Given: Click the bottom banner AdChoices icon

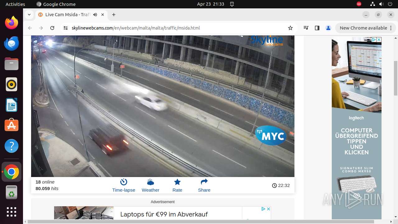Looking at the screenshot, I should 263,209.
